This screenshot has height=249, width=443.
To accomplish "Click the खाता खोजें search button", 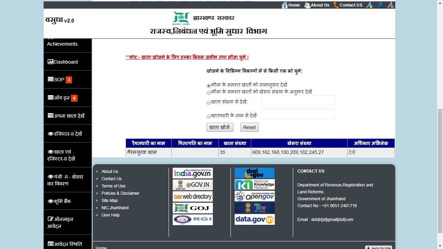I will coord(220,127).
